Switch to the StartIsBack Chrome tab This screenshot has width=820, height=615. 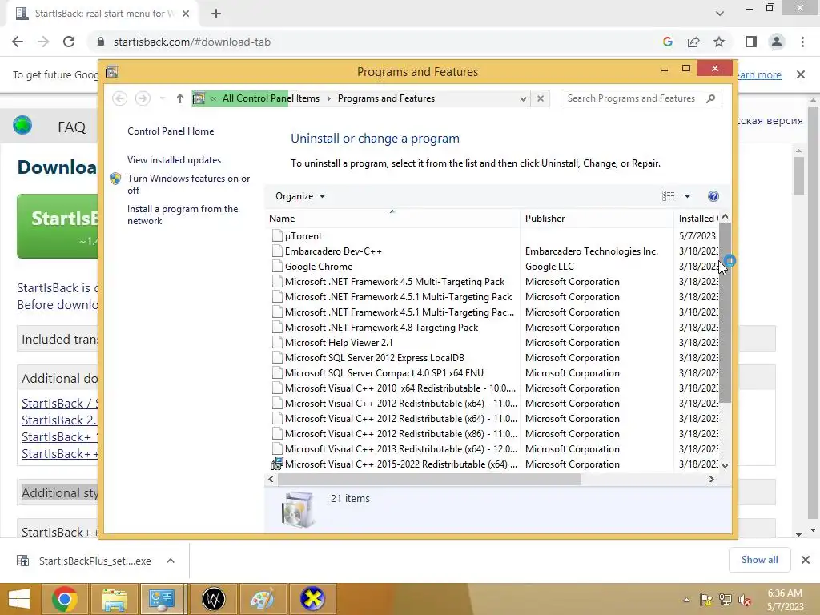tap(102, 14)
